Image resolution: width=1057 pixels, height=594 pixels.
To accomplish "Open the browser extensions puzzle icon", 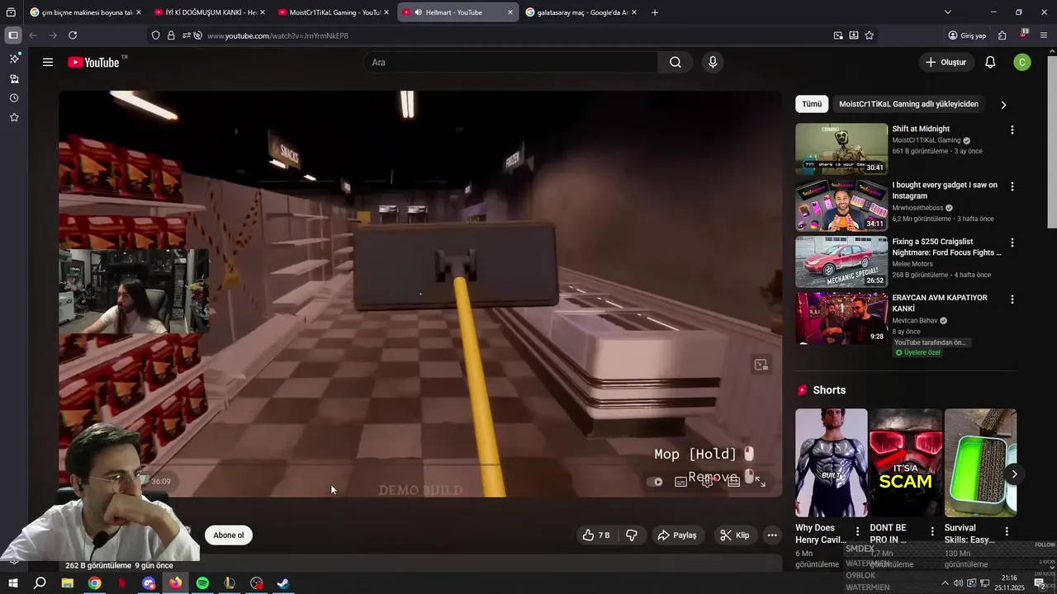I will [x=1002, y=35].
